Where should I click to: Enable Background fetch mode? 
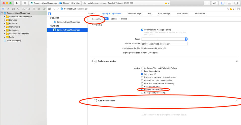point(142,86)
